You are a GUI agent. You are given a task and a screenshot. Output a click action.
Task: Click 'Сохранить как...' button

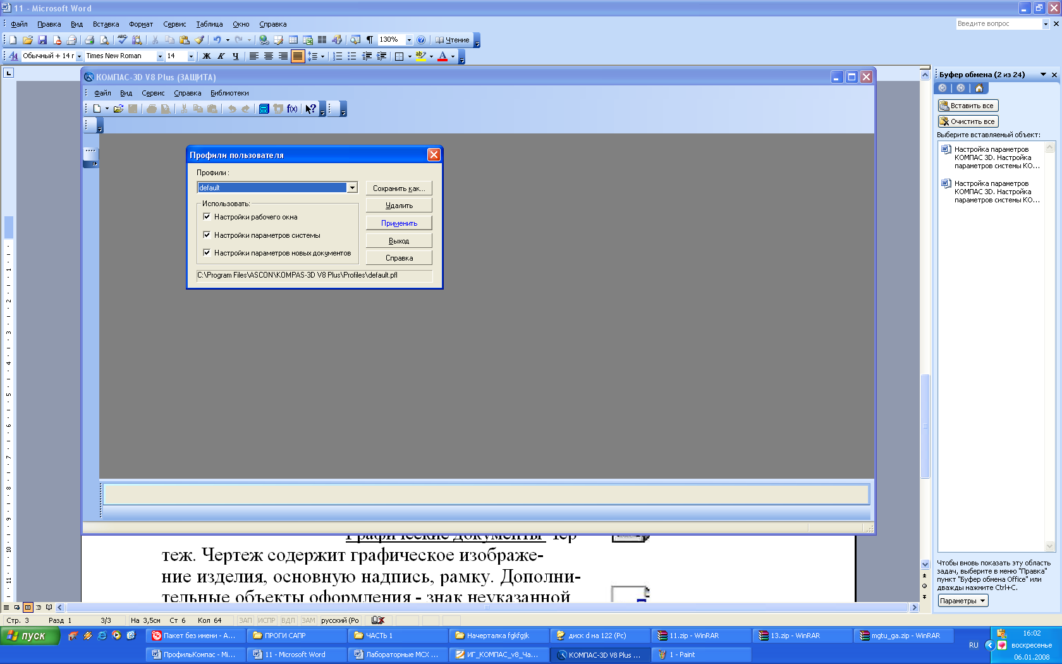point(399,188)
